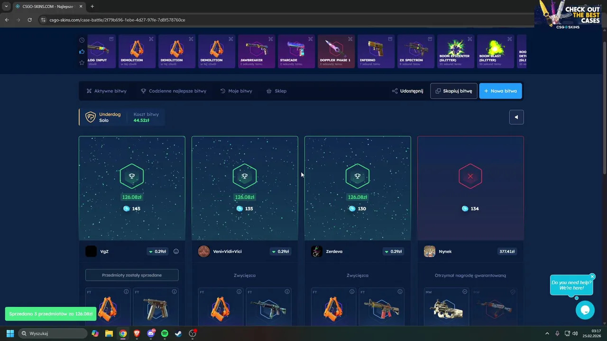The height and width of the screenshot is (341, 607).
Task: Click the Skopiuj bitwę button
Action: [x=453, y=91]
